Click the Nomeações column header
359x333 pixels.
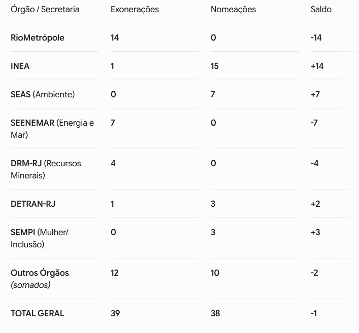tap(233, 9)
